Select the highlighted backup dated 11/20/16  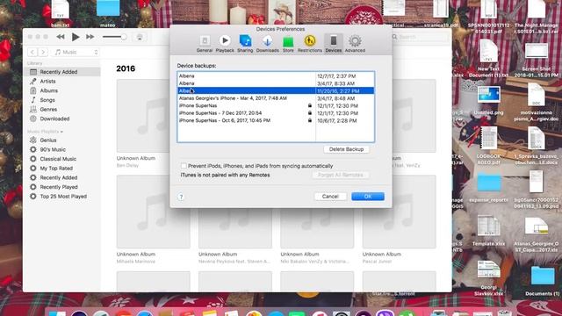click(276, 91)
